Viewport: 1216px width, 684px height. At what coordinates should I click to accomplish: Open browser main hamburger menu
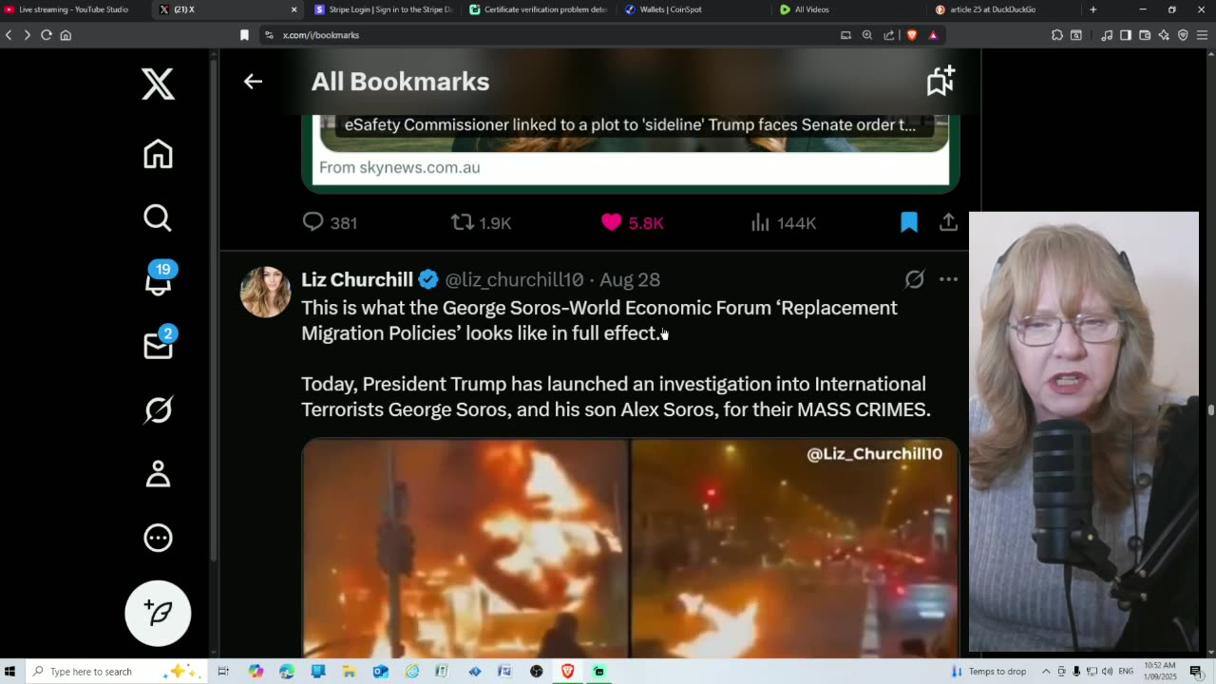tap(1203, 35)
